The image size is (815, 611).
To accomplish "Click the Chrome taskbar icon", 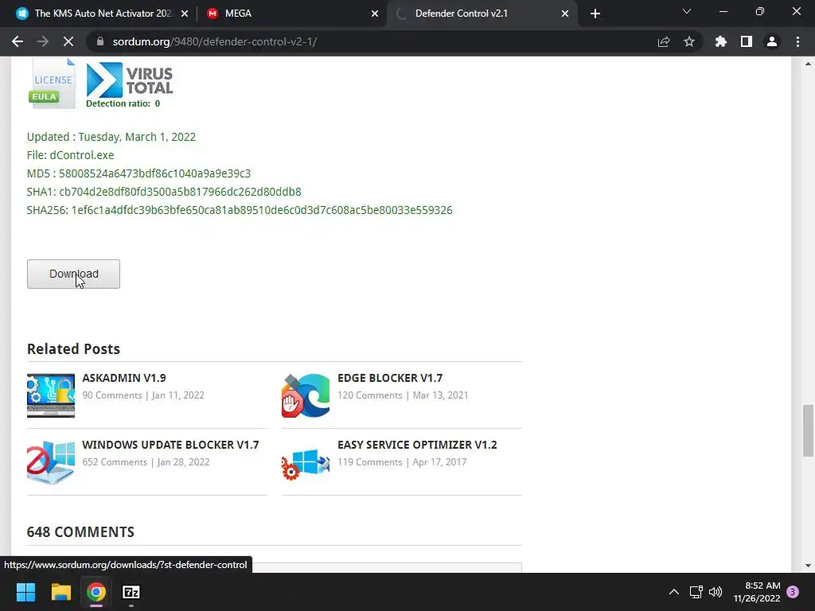I will pos(96,592).
